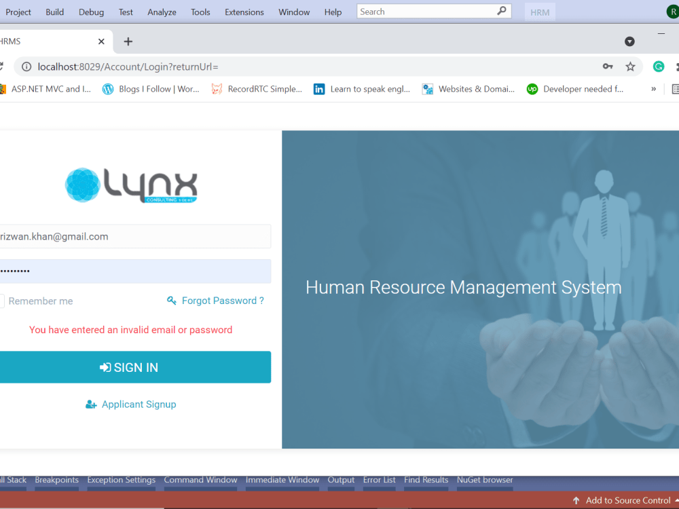Click the Applicant Signup link

(x=139, y=404)
